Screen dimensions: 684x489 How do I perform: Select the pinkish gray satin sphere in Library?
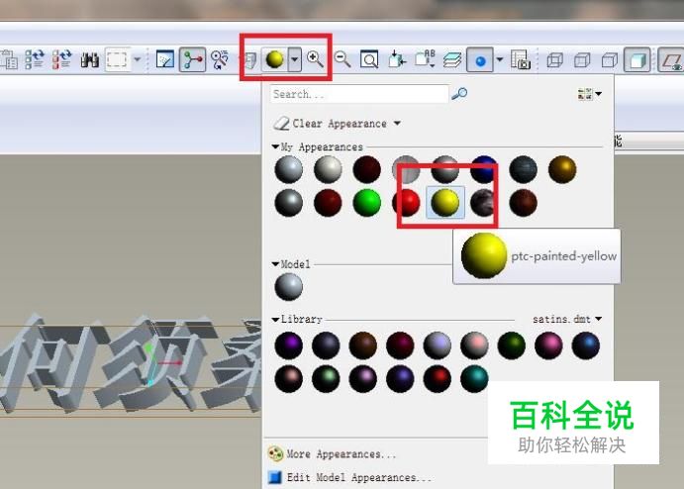point(474,345)
